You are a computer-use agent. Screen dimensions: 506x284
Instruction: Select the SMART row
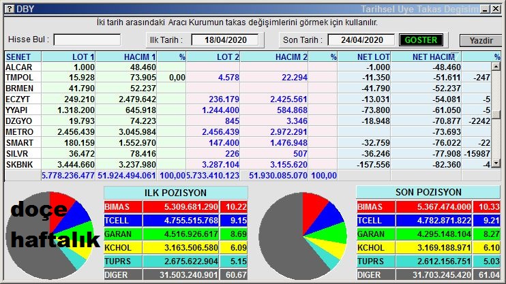(248, 143)
